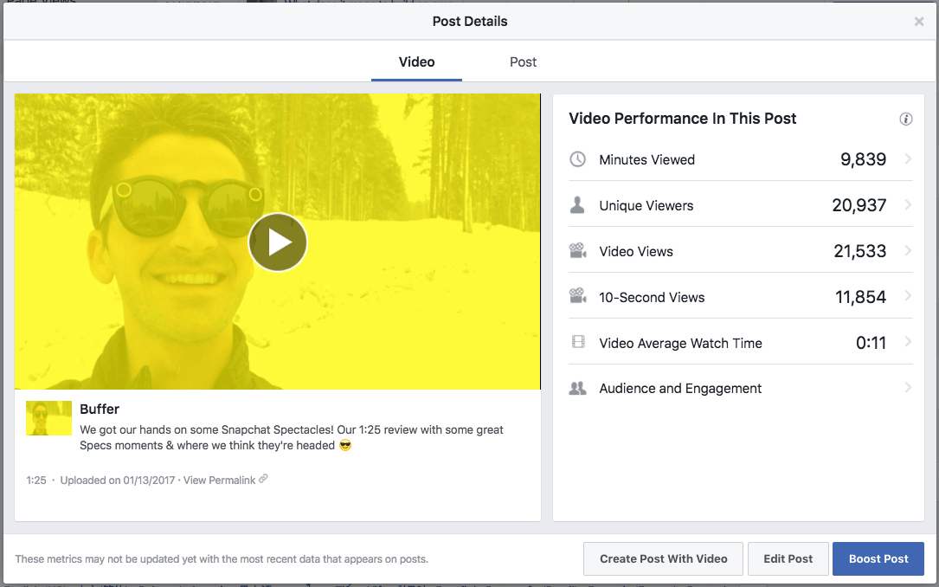The width and height of the screenshot is (939, 587).
Task: Switch to the Post tab
Action: (523, 61)
